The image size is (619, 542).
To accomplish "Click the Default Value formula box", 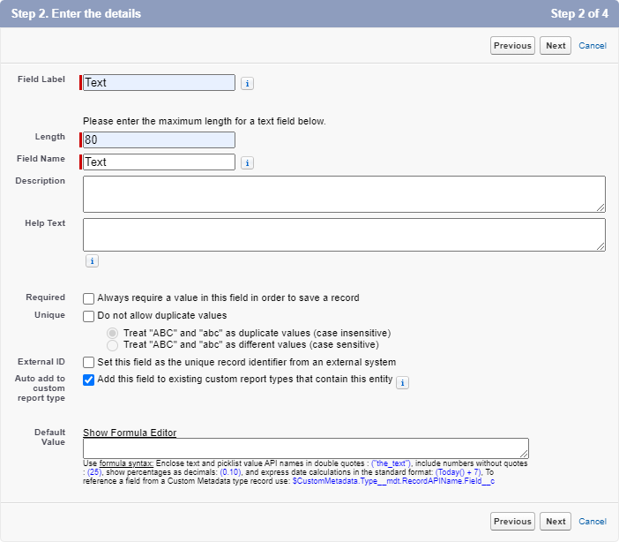I will point(305,448).
